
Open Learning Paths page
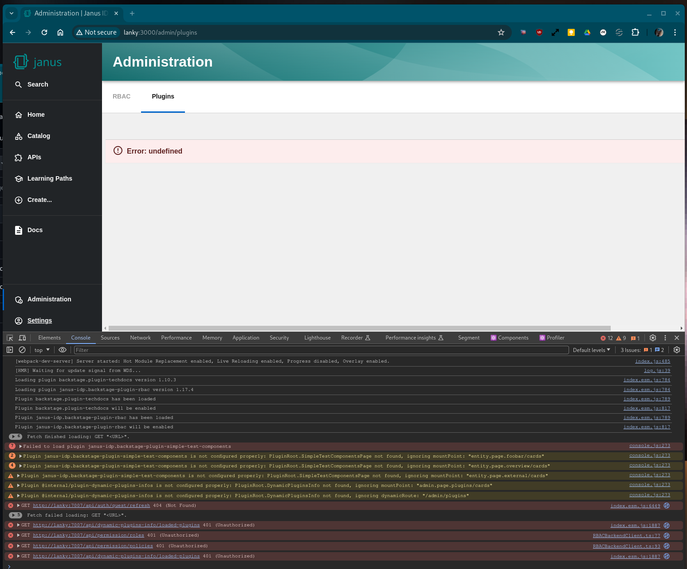tap(43, 178)
